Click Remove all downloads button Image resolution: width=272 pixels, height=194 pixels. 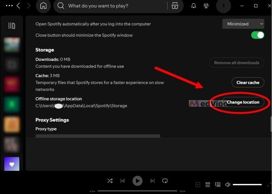click(x=237, y=62)
